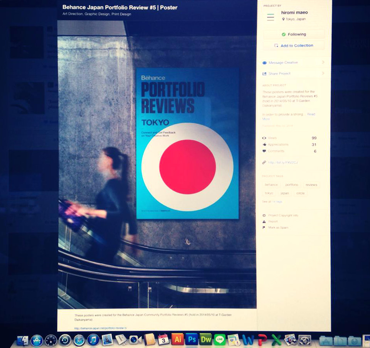Click Mark as Spam
Screen dimensions: 370x348
click(x=278, y=228)
